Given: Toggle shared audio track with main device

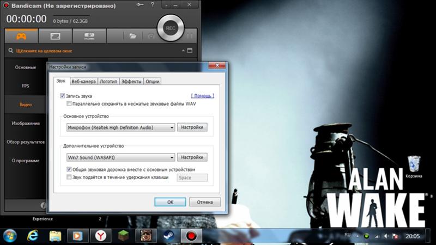Looking at the screenshot, I should [69, 169].
